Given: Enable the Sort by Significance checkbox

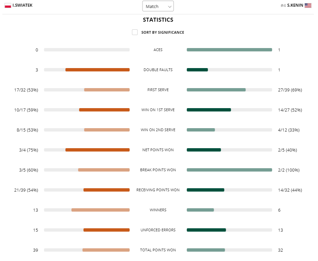Looking at the screenshot, I should click(135, 32).
